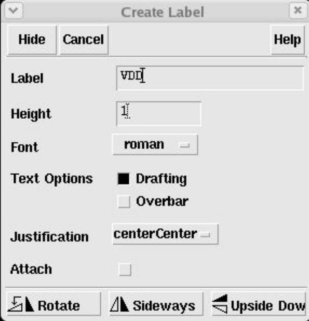Image resolution: width=309 pixels, height=321 pixels.
Task: Click into the Label text field
Action: [x=210, y=78]
